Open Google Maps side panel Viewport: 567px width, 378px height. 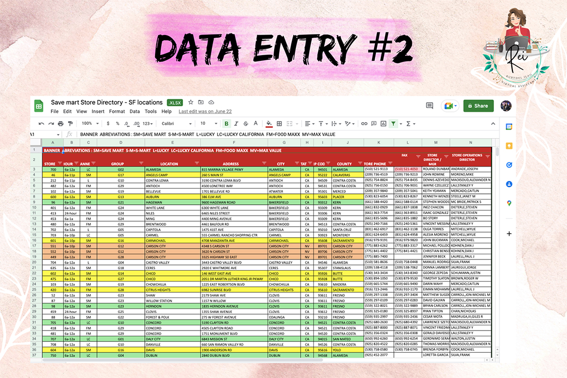coord(509,203)
